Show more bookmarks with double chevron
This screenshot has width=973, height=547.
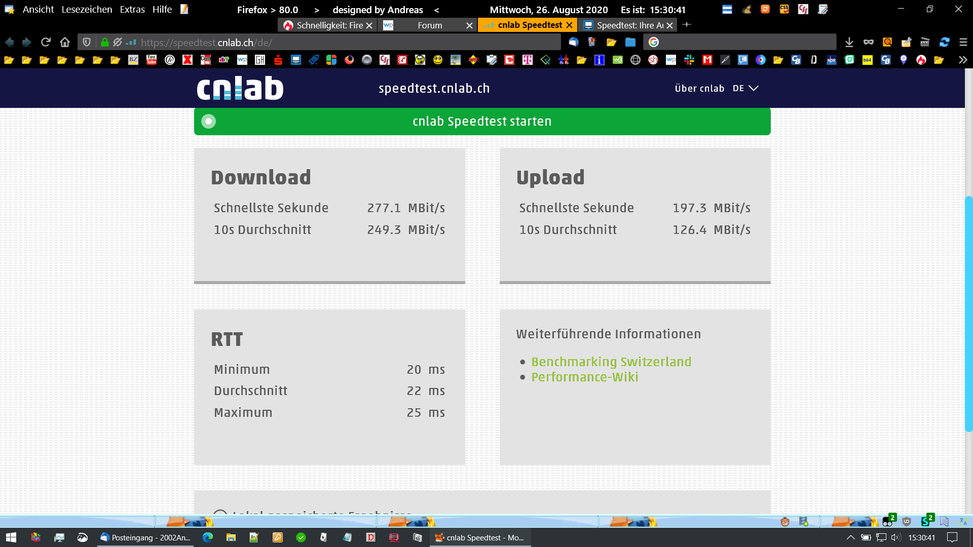[x=962, y=60]
